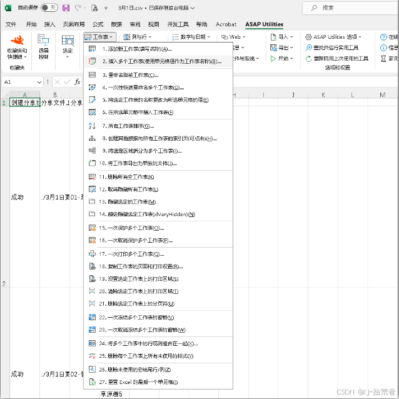Image resolution: width=399 pixels, height=399 pixels.
Task: Click hierarchy icon for item 8 索引页
Action: coord(92,138)
